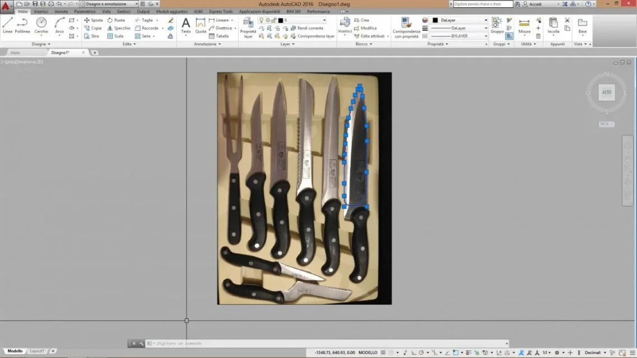Click the black object color swatch DaLayer

[x=435, y=20]
